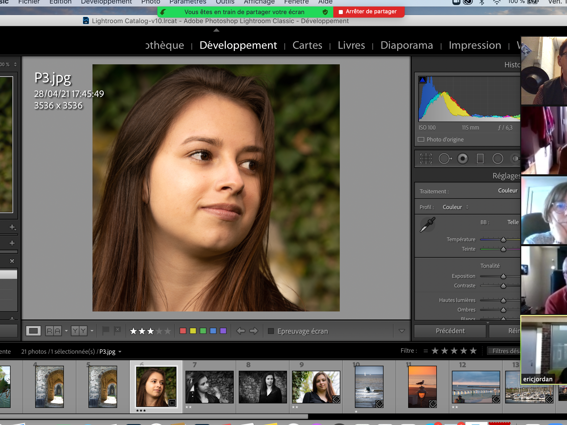Viewport: 567px width, 425px height.
Task: Switch to the Livres module
Action: (x=351, y=45)
